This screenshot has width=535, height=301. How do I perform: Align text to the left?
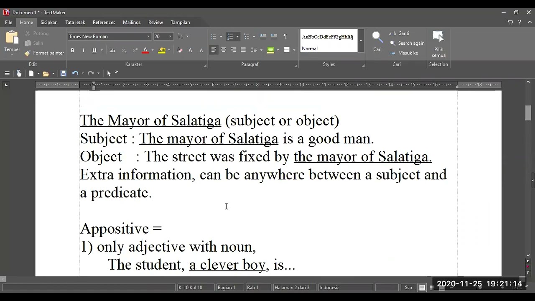[x=214, y=50]
